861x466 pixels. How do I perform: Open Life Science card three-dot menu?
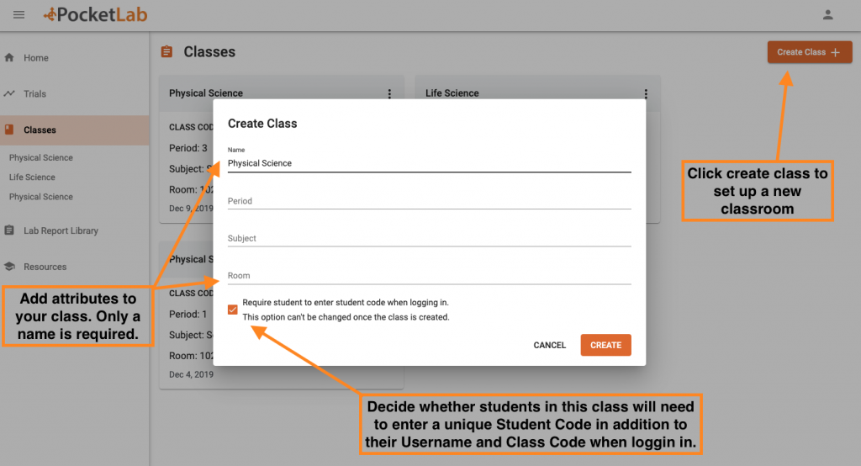tap(646, 94)
